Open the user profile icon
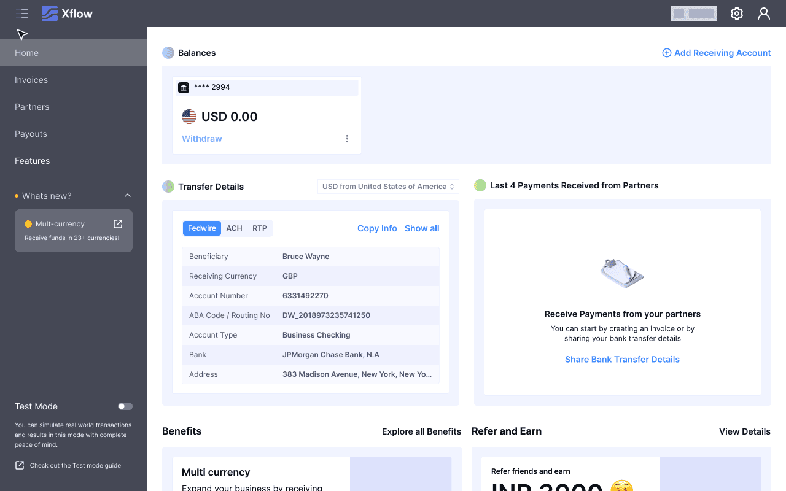This screenshot has width=786, height=491. [764, 14]
